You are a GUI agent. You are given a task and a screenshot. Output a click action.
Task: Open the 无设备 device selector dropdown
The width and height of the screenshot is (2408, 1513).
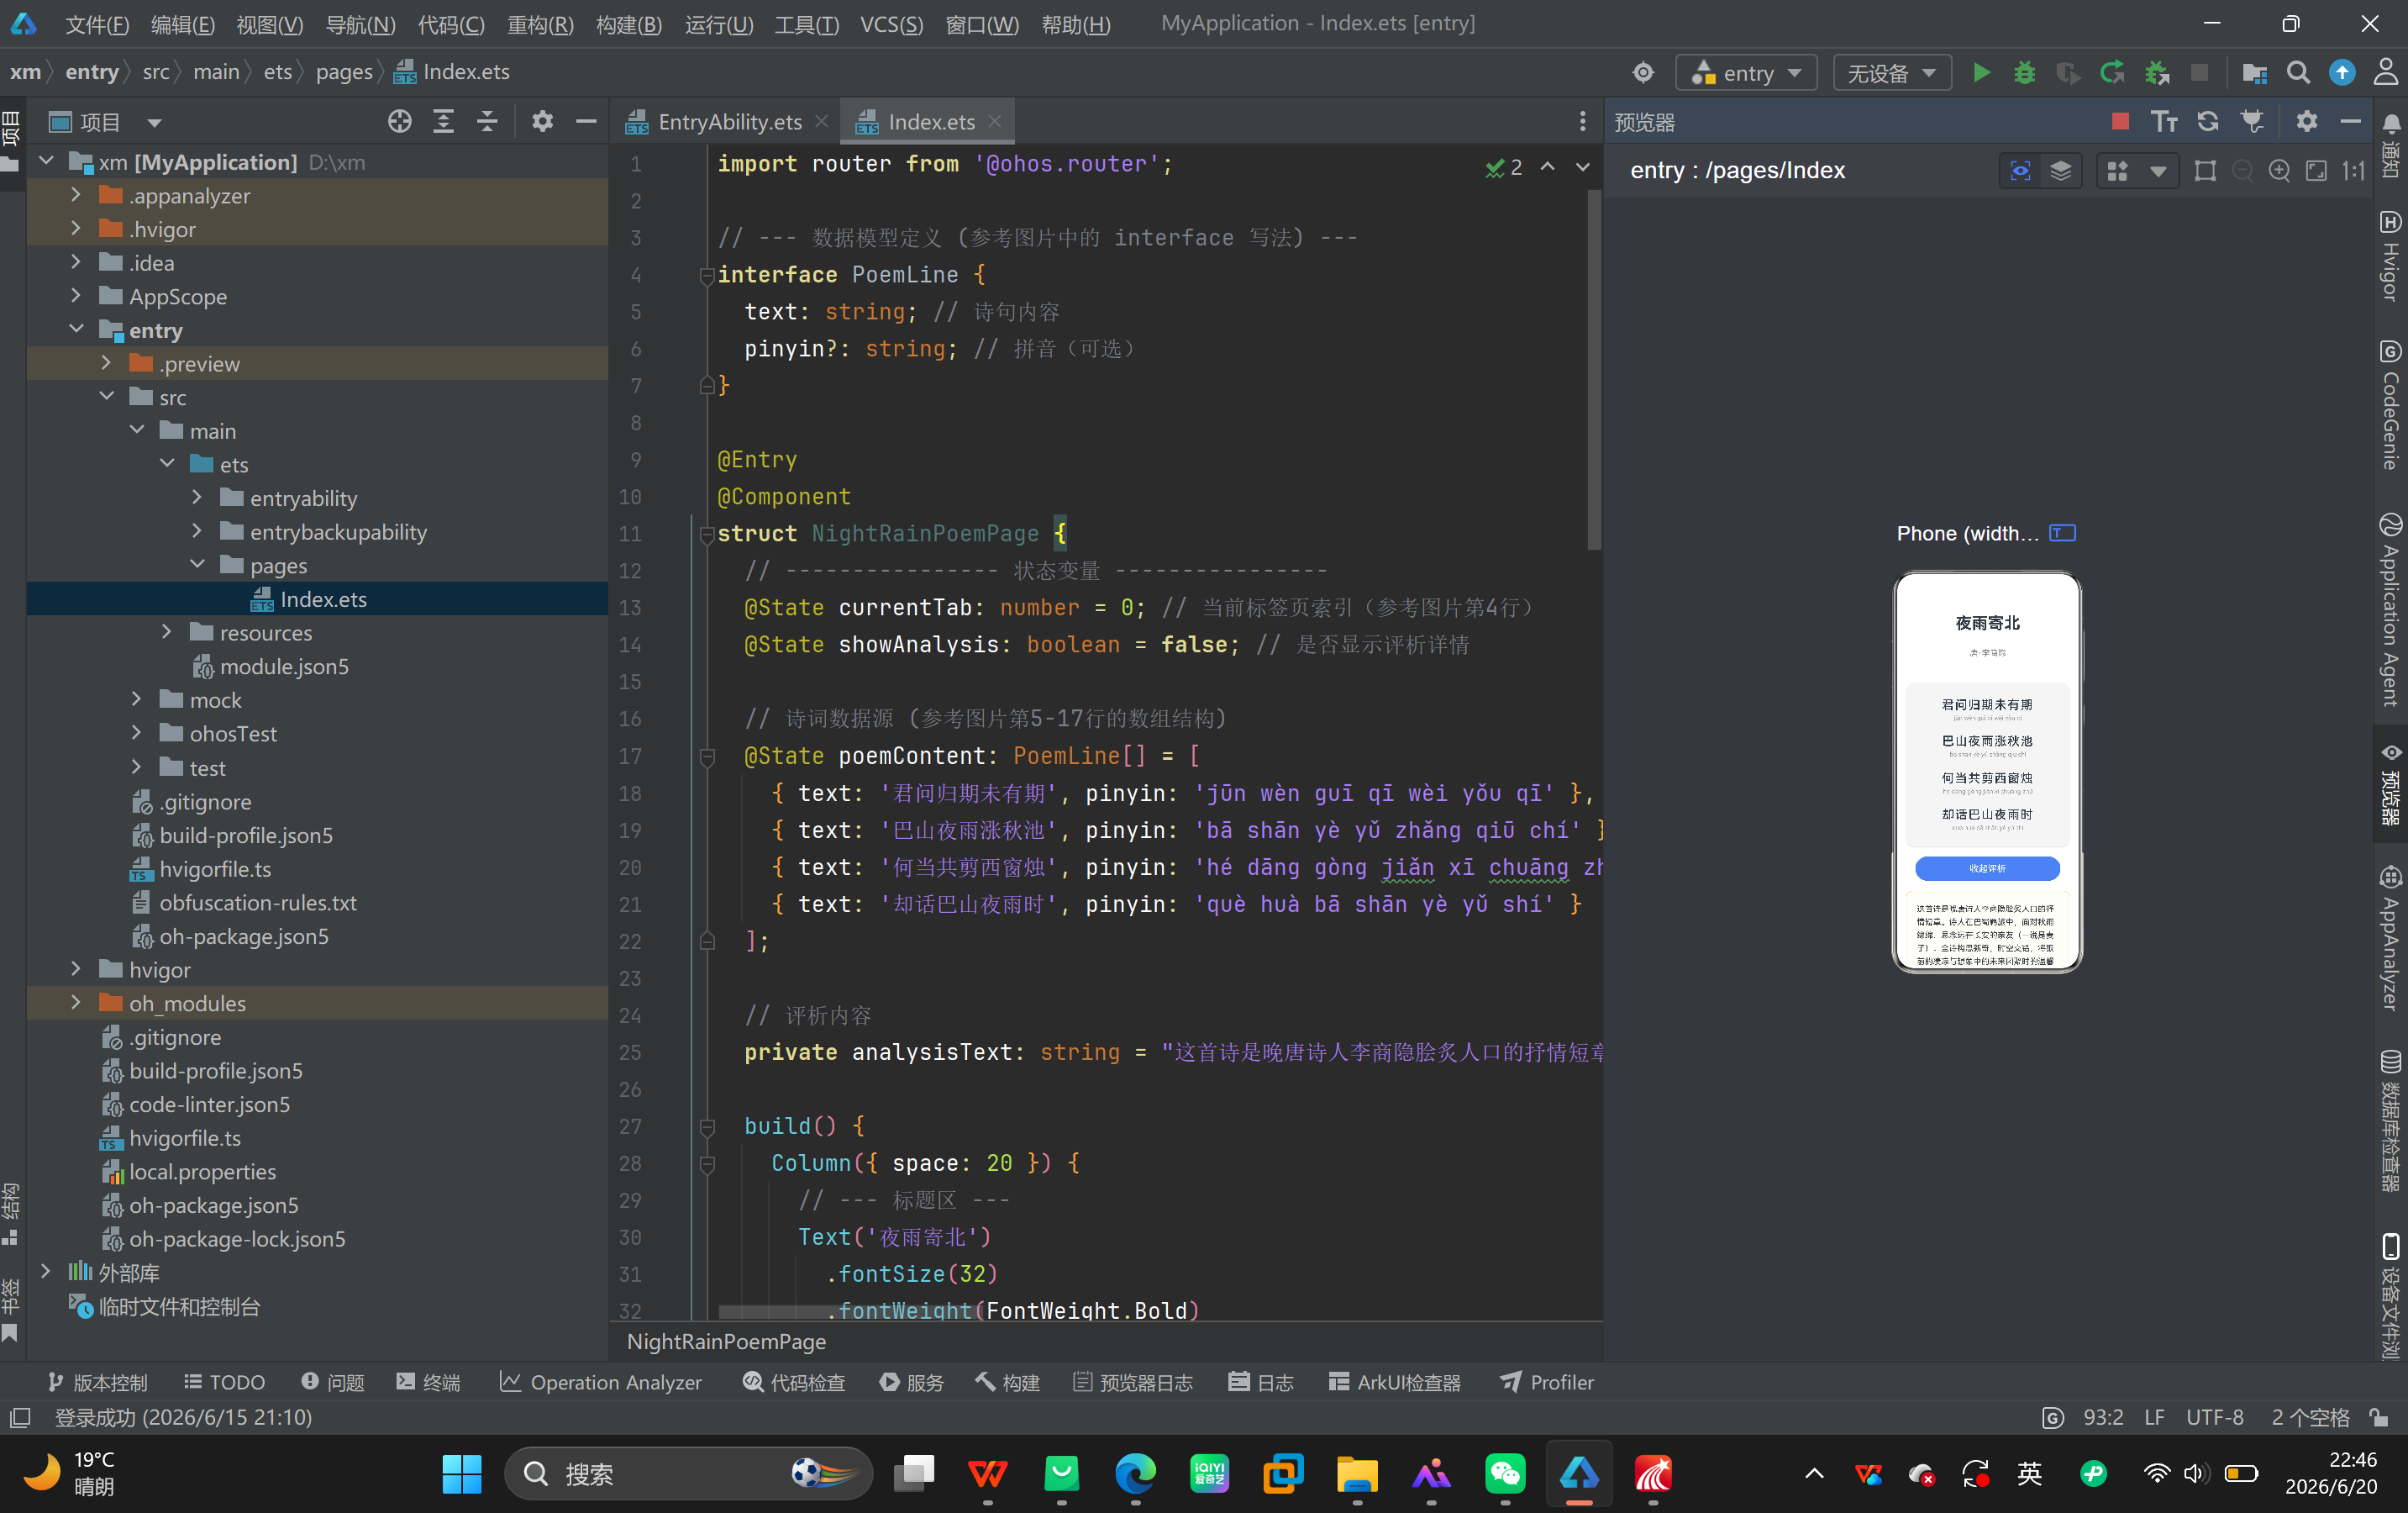1891,72
